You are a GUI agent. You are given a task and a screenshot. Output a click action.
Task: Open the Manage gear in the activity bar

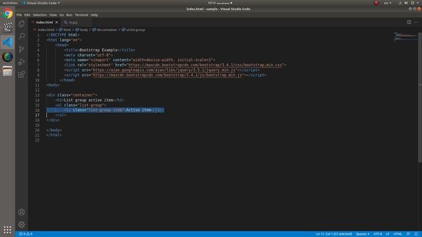22,224
